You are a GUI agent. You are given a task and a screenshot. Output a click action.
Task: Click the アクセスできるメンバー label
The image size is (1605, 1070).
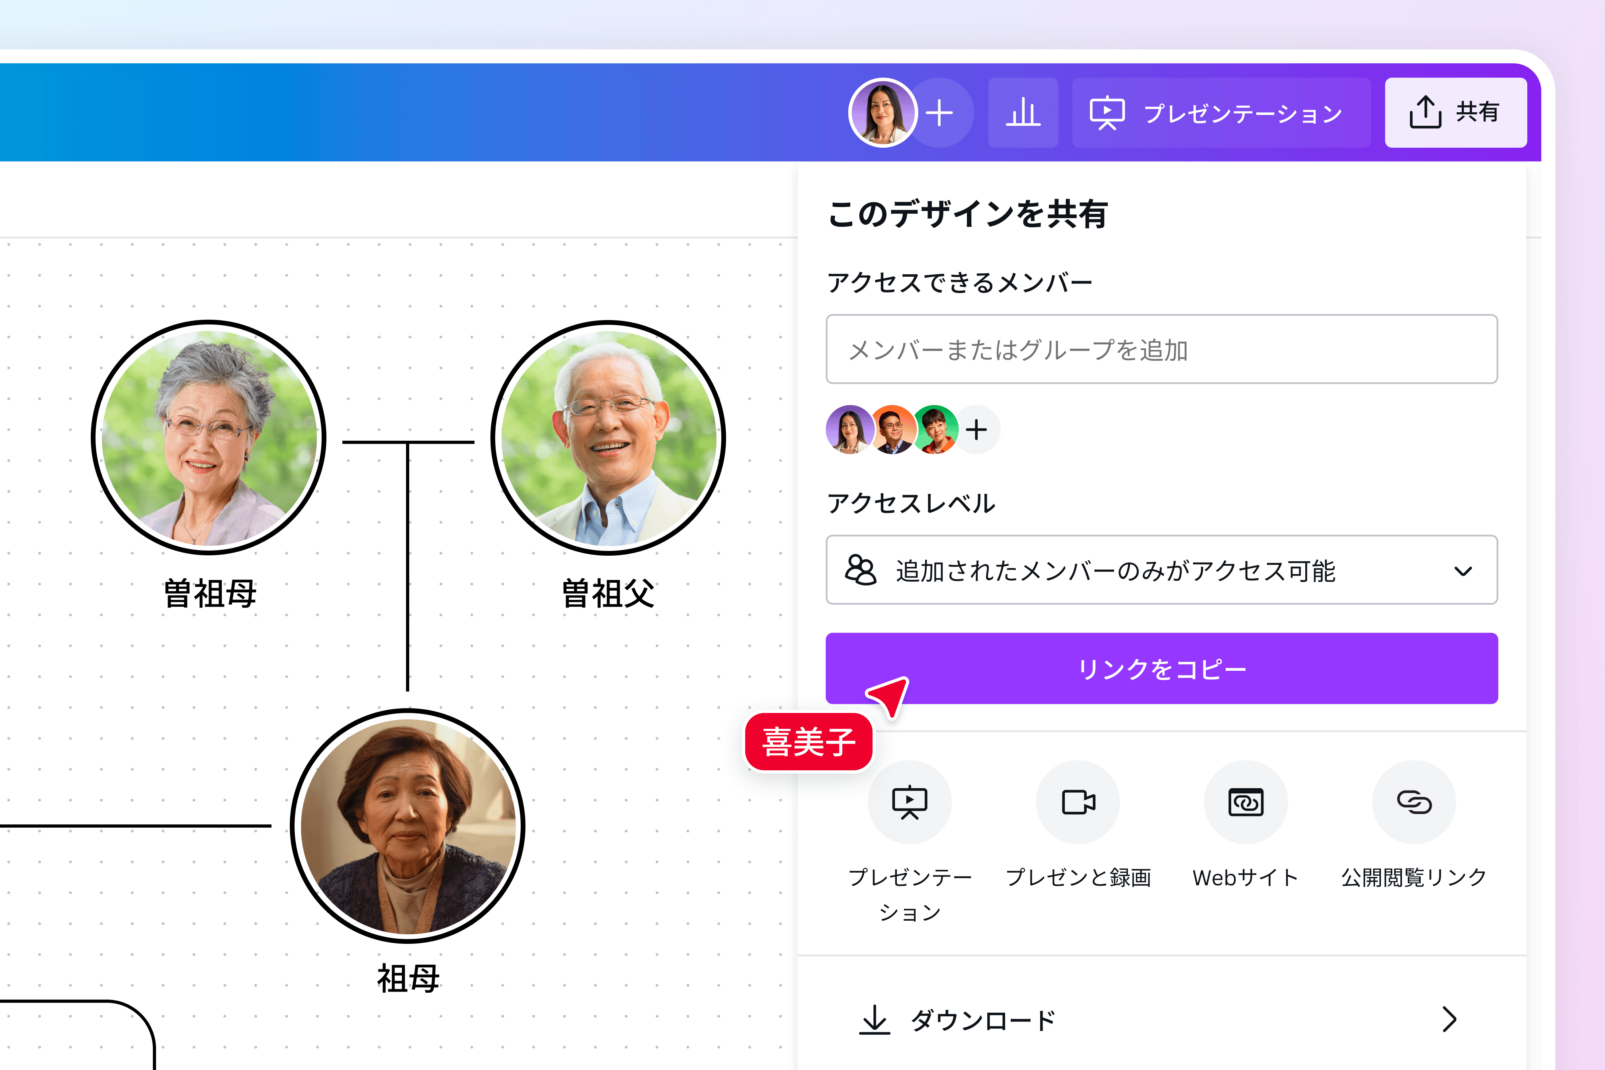(x=959, y=283)
